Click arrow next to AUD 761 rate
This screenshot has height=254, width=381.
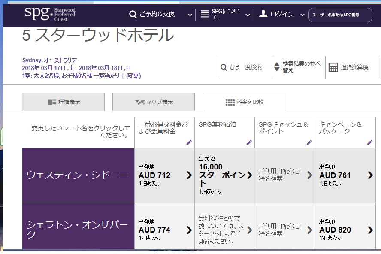(x=370, y=175)
